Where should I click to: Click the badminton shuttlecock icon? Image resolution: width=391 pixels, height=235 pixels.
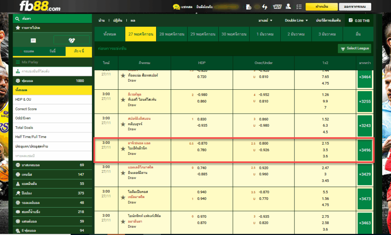(18, 183)
